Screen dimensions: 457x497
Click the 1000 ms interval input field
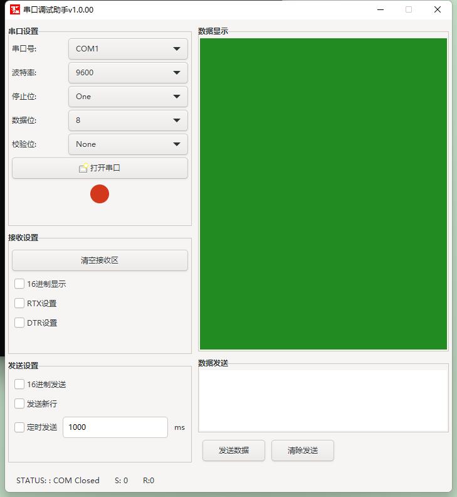(115, 427)
